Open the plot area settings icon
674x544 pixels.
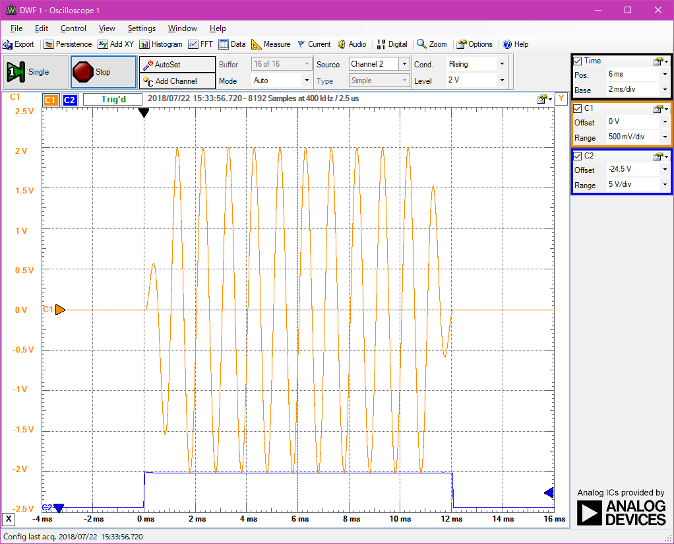point(544,100)
